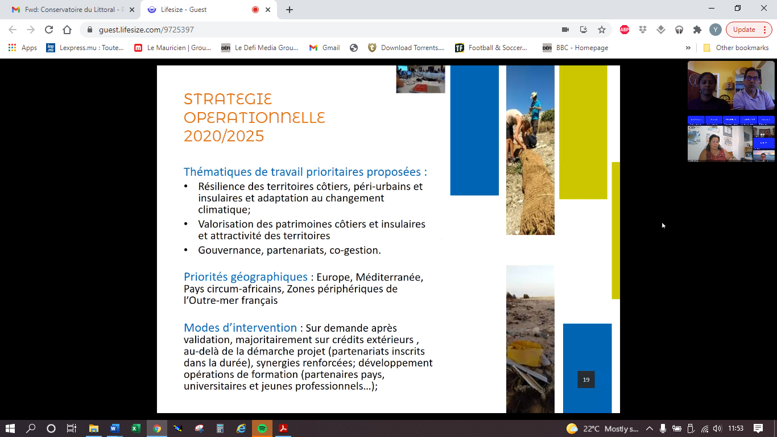
Task: Bookmark this page with the star icon
Action: (601, 30)
